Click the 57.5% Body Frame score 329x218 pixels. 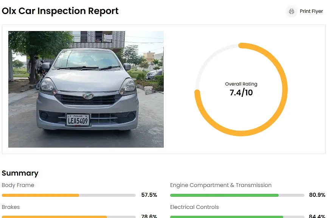pyautogui.click(x=149, y=195)
